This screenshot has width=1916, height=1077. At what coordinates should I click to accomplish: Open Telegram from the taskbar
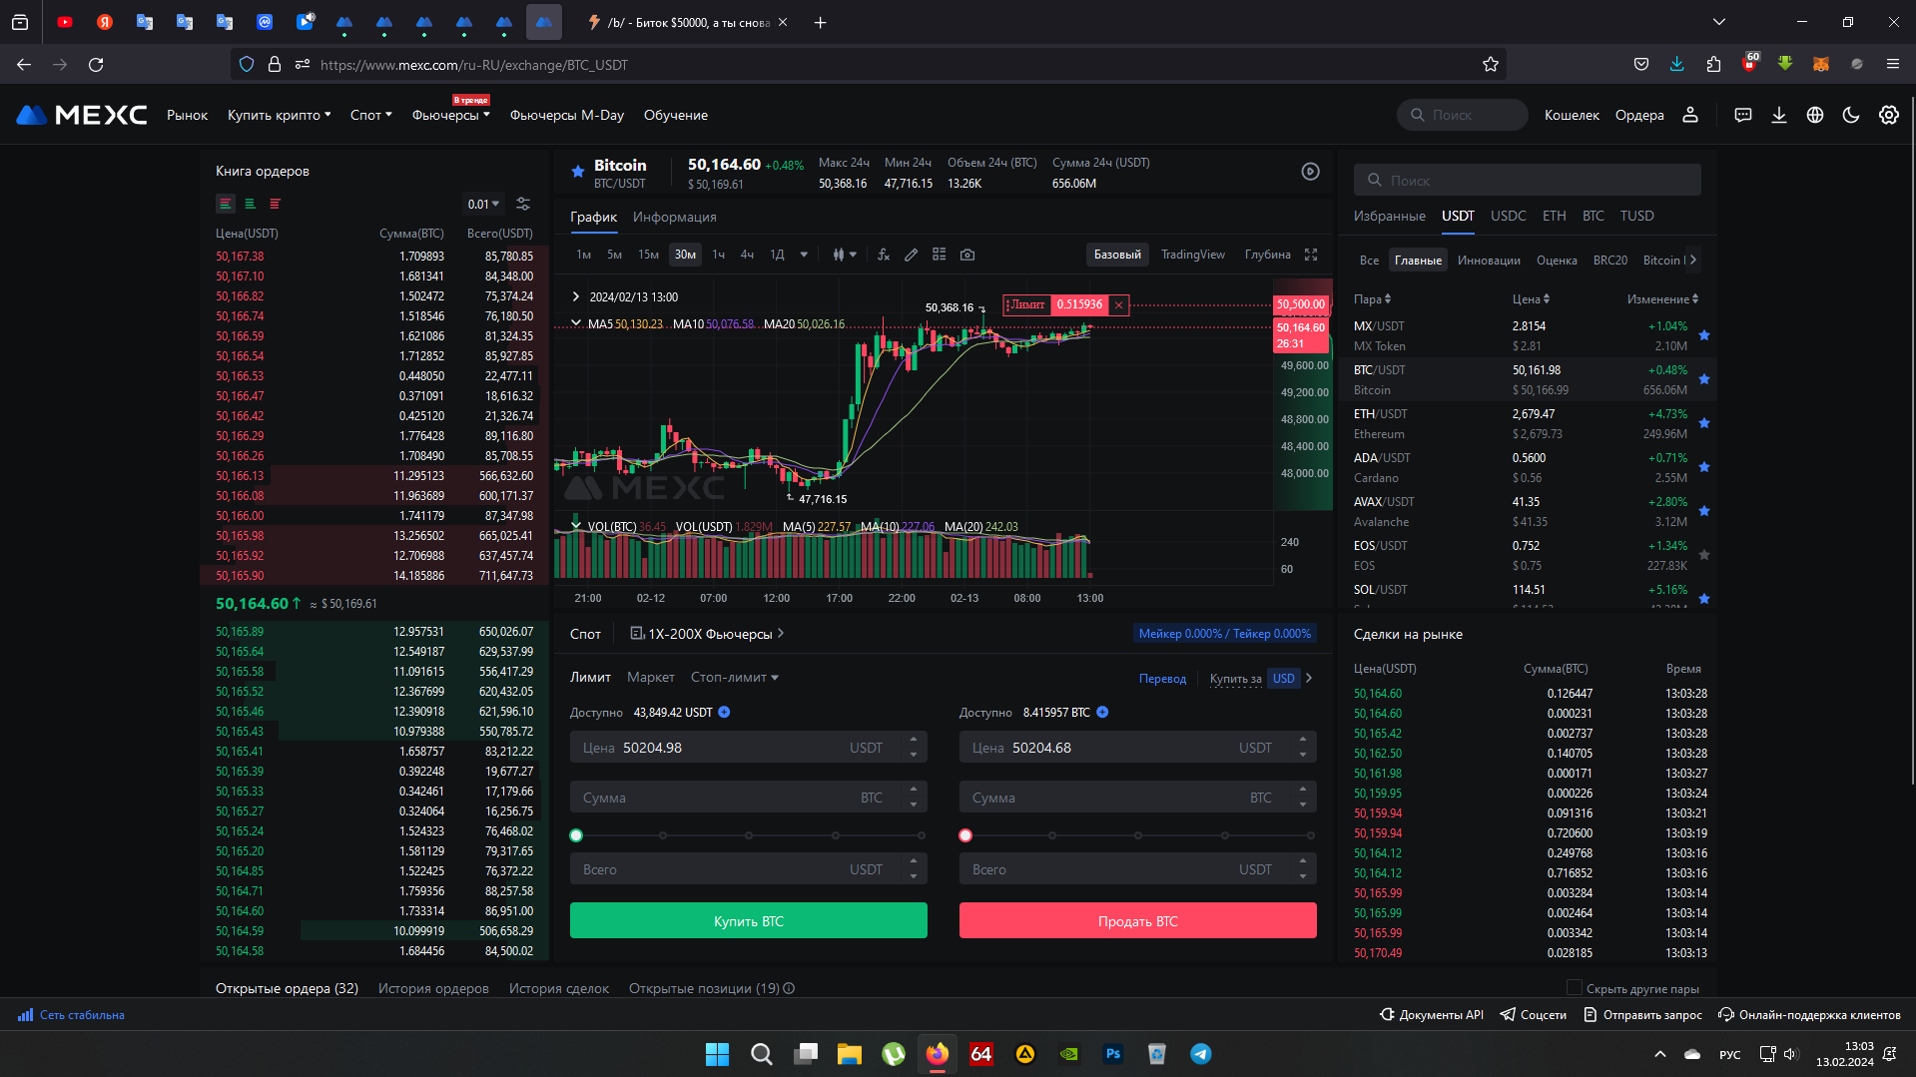1201,1054
